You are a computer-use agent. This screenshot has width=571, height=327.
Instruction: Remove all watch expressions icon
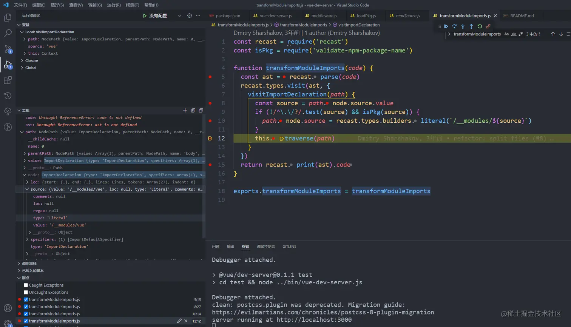[x=193, y=110]
